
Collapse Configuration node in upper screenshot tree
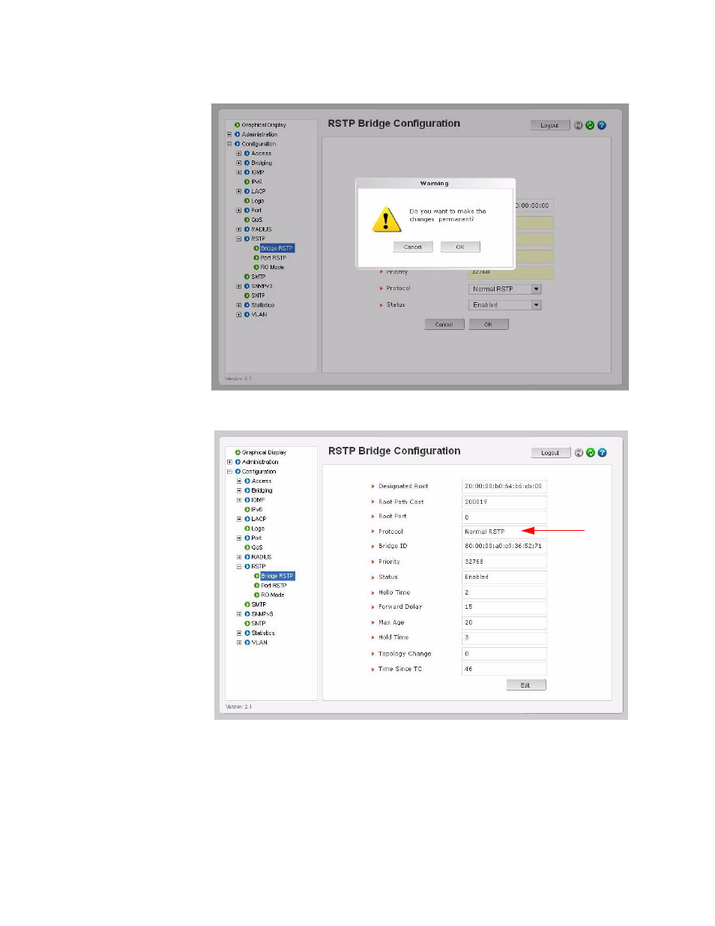point(229,144)
